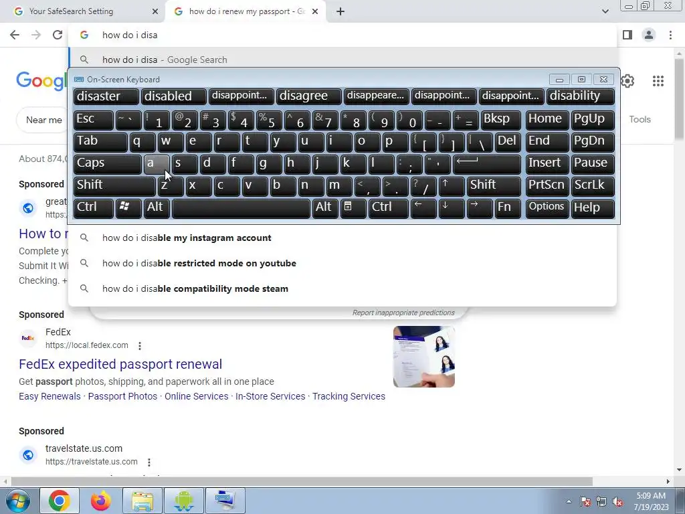The image size is (685, 514).
Task: Open a new browser tab
Action: 340,11
